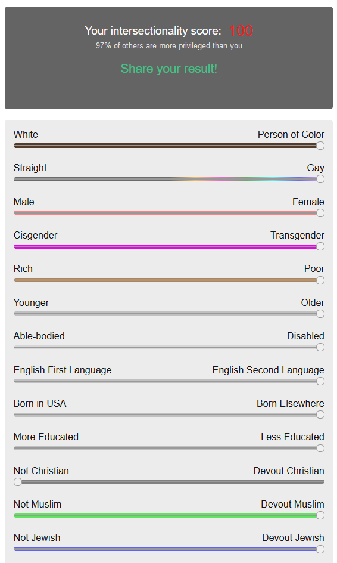Click the Rich to Poor slider handle

320,280
